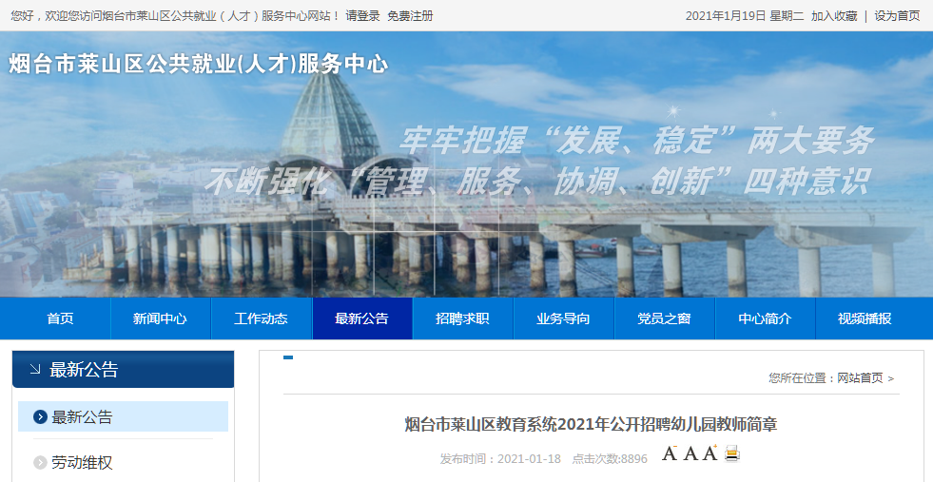Reset article font to medium A icon

[690, 453]
